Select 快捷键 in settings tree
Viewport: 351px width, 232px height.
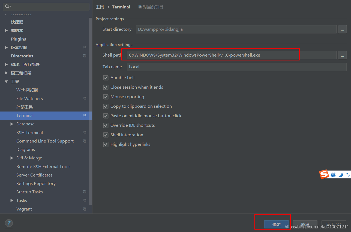tap(17, 22)
